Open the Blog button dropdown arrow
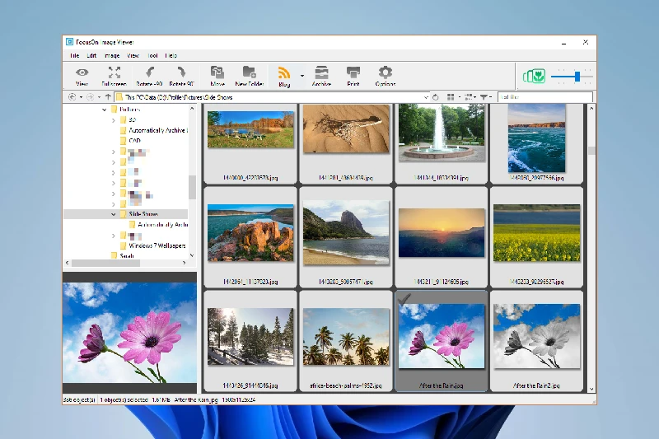 pos(302,76)
